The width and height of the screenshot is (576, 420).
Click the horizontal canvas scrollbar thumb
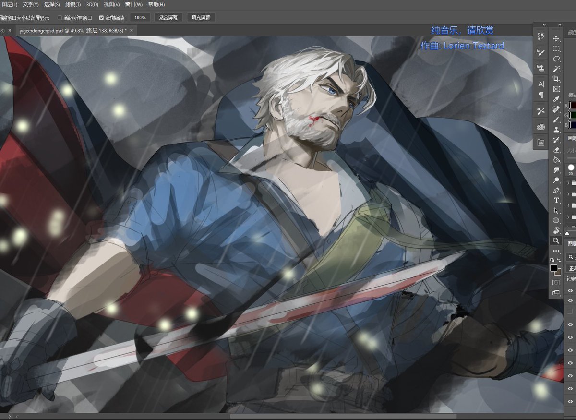[343, 416]
